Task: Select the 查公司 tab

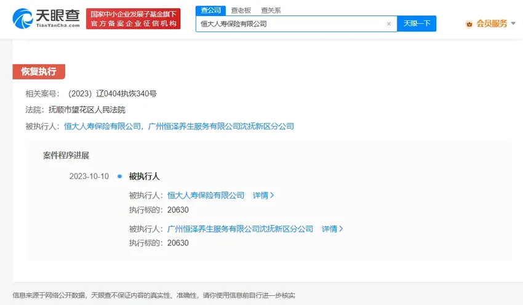Action: pyautogui.click(x=211, y=10)
